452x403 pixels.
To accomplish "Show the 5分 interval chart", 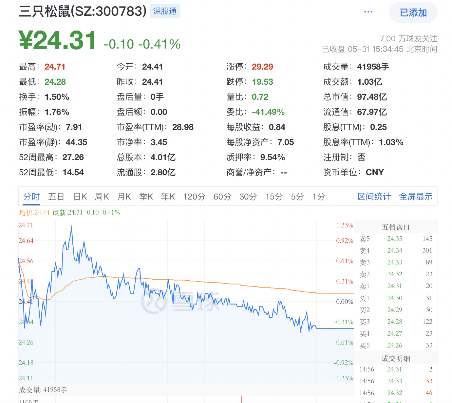I will pos(297,197).
